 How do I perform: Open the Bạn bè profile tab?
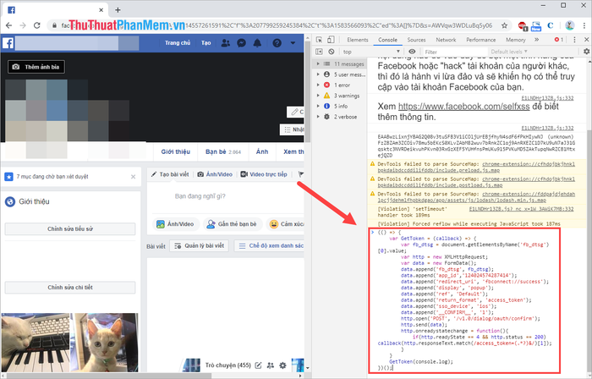point(222,151)
